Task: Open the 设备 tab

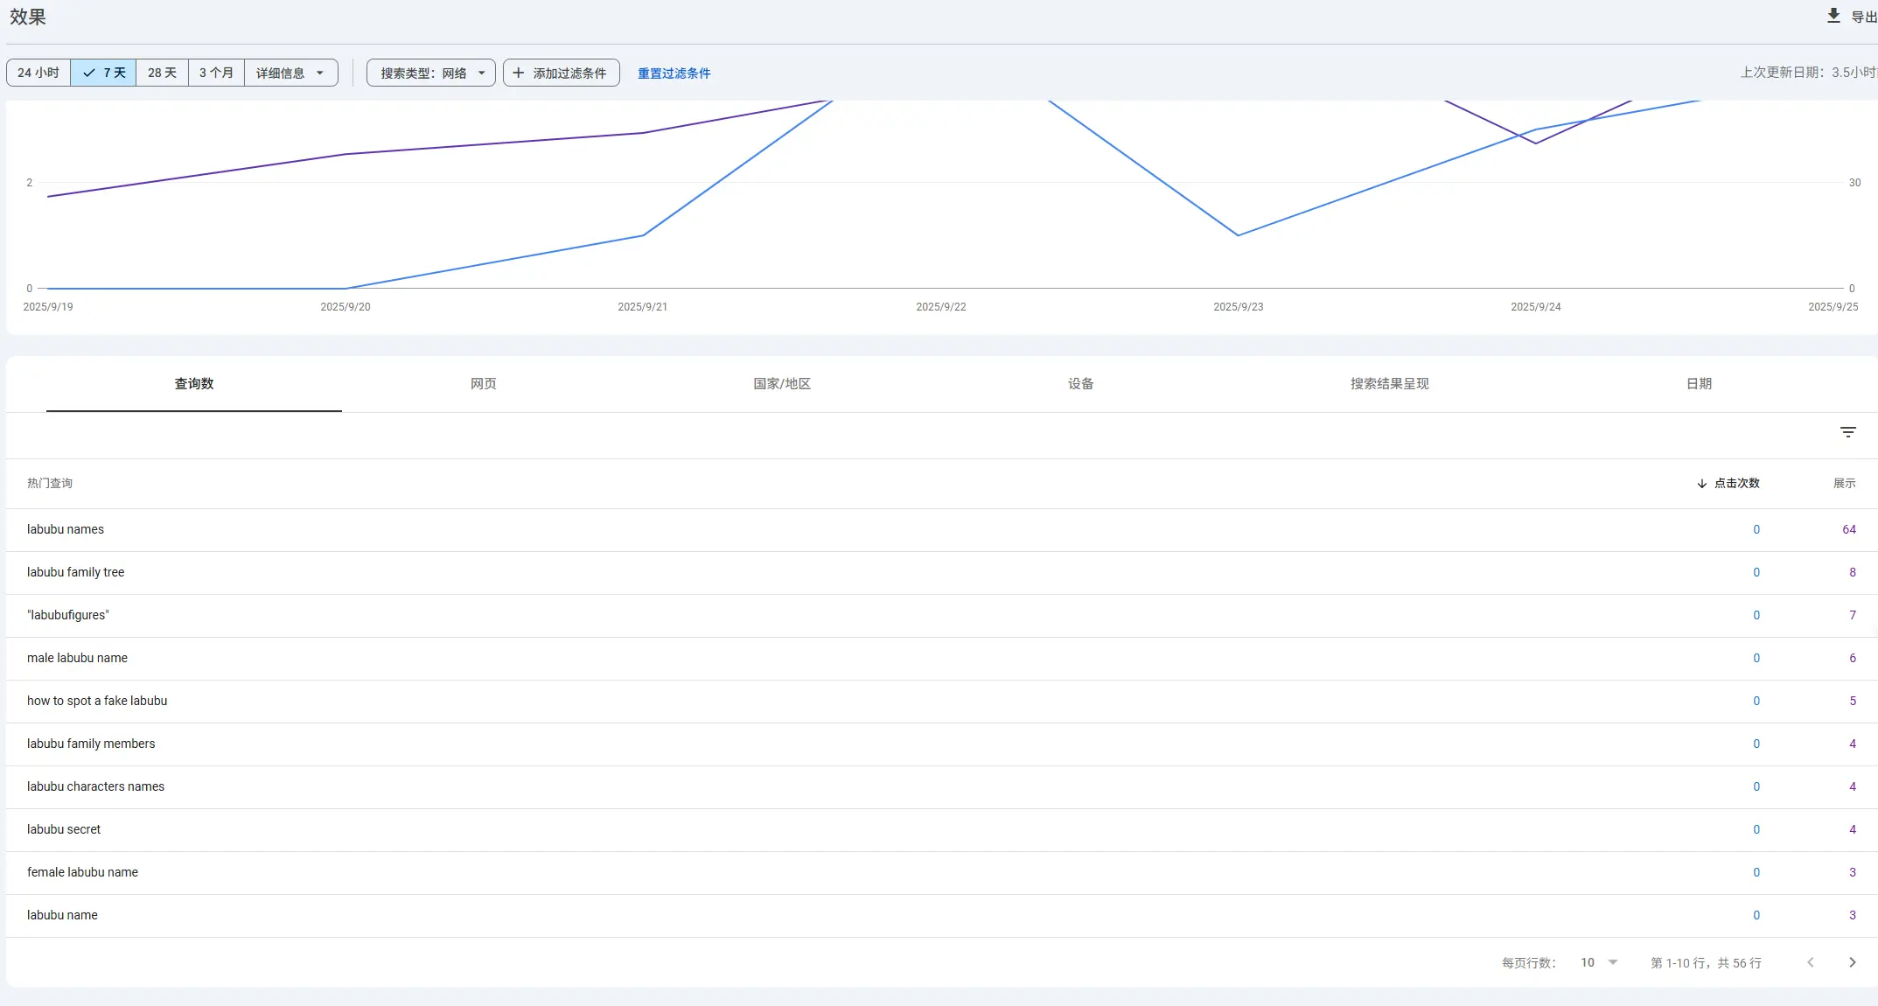Action: 1080,384
